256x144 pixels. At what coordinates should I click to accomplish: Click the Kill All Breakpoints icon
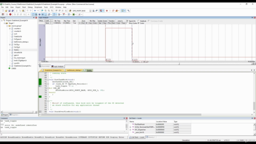point(116,11)
